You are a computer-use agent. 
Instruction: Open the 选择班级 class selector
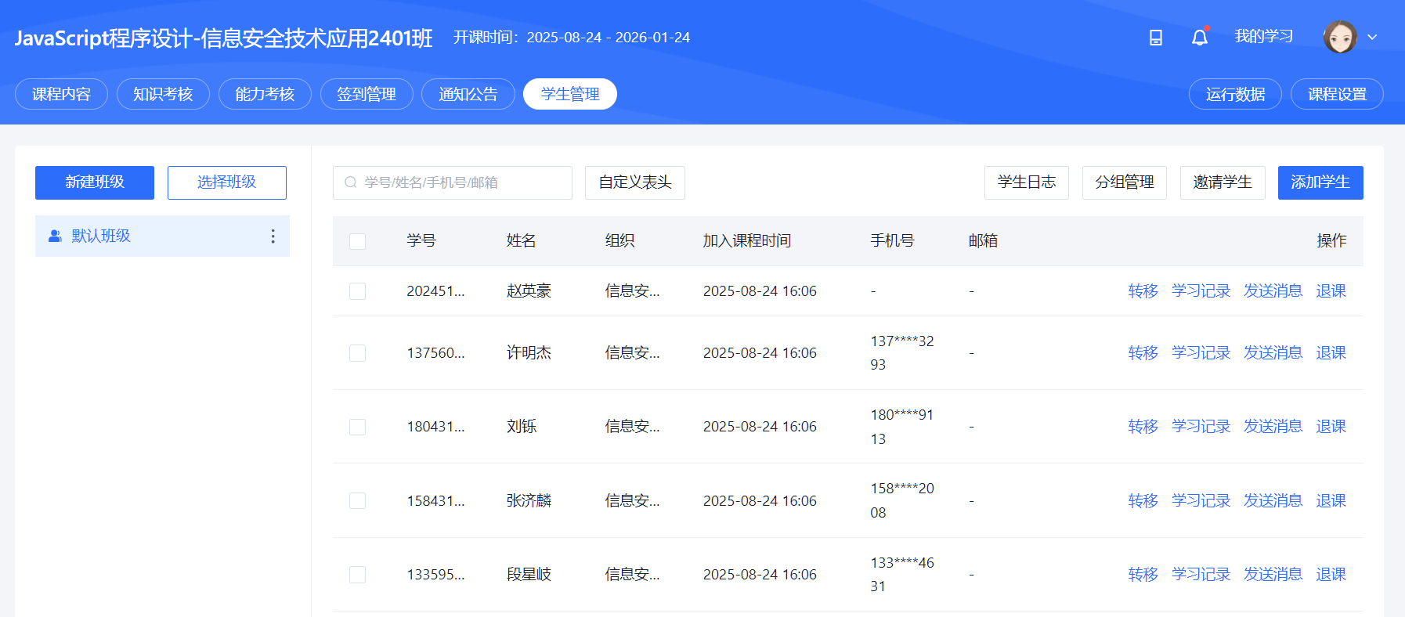227,182
